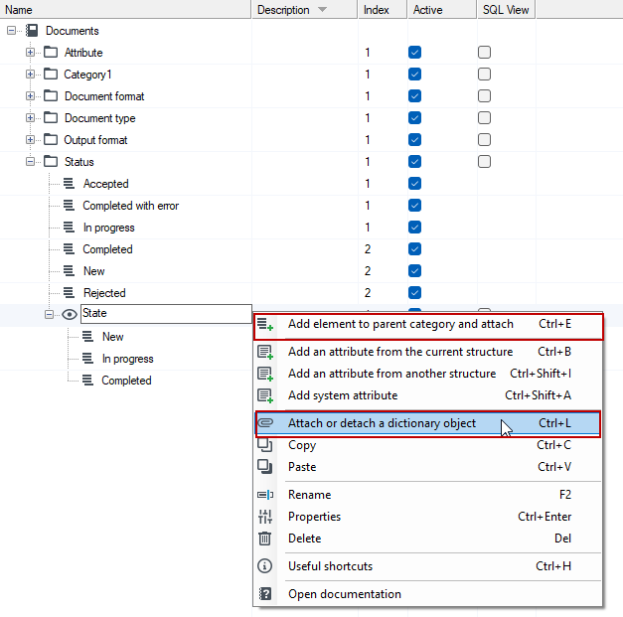Choose Add element to parent category and attach
Image resolution: width=623 pixels, height=617 pixels.
click(x=428, y=326)
